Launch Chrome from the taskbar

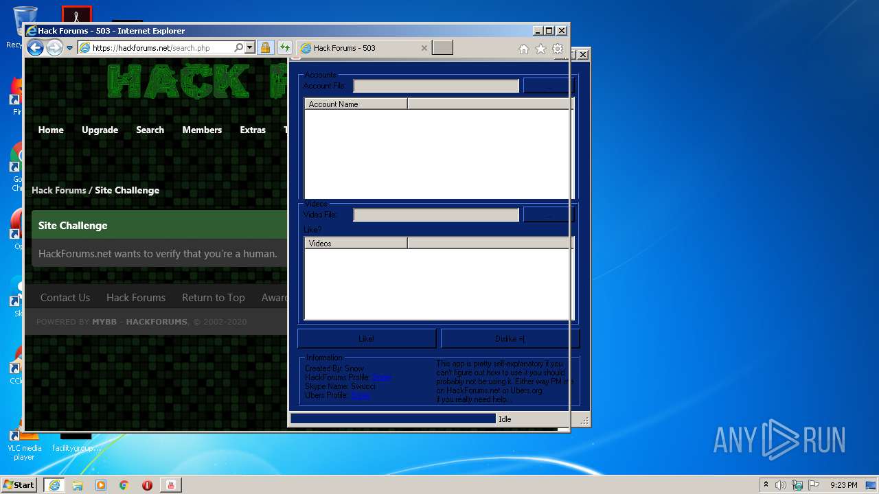[124, 485]
